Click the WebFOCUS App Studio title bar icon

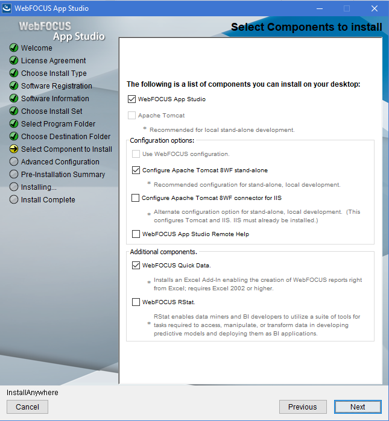coord(6,8)
